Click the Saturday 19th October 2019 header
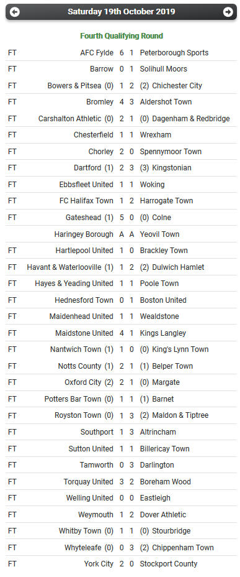The image size is (240, 577). coord(121,12)
